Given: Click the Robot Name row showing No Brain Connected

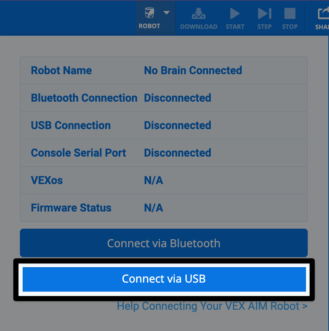Looking at the screenshot, I should [x=164, y=70].
